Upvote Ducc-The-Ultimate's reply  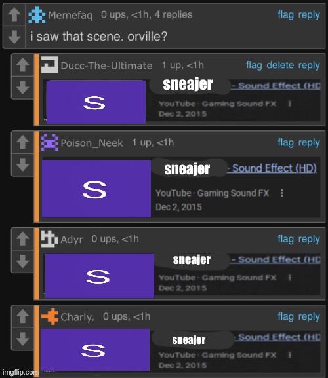click(x=23, y=65)
